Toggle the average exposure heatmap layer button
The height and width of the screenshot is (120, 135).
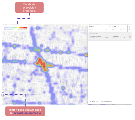[3, 94]
